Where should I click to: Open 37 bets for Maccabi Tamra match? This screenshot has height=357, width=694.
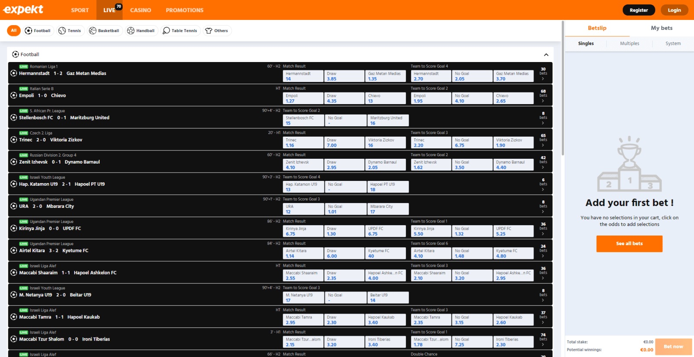click(543, 317)
